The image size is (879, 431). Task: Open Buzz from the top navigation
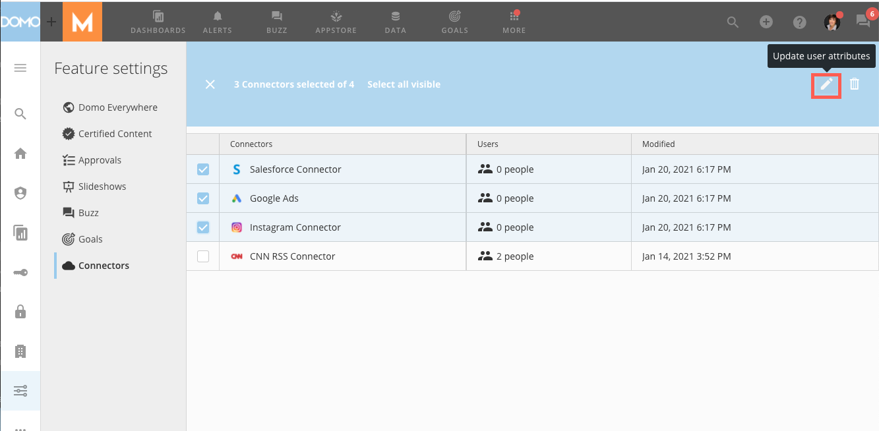click(276, 22)
